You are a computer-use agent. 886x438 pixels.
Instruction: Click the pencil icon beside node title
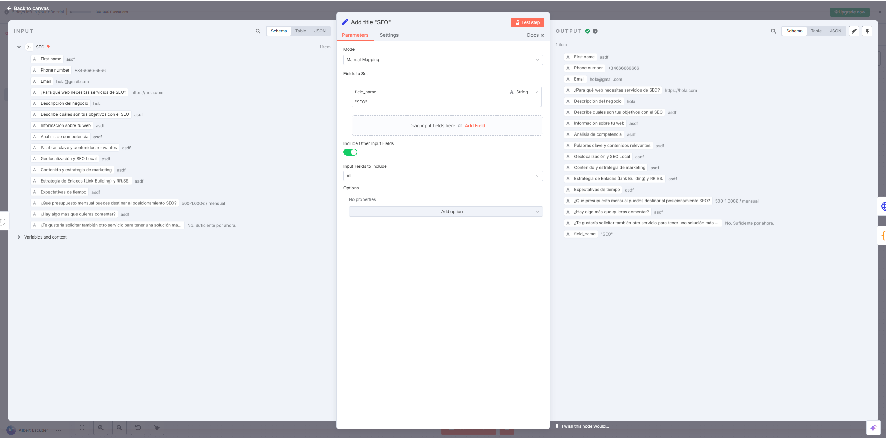(345, 22)
